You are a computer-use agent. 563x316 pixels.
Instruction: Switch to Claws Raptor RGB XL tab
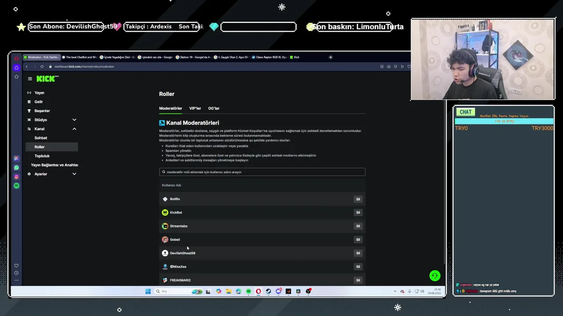click(x=270, y=57)
